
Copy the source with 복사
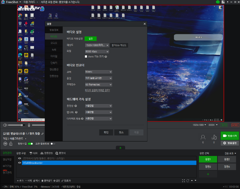coord(36,181)
